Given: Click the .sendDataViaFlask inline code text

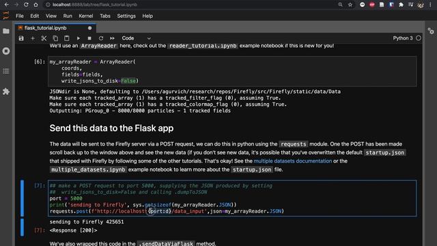Looking at the screenshot, I should 167,243.
